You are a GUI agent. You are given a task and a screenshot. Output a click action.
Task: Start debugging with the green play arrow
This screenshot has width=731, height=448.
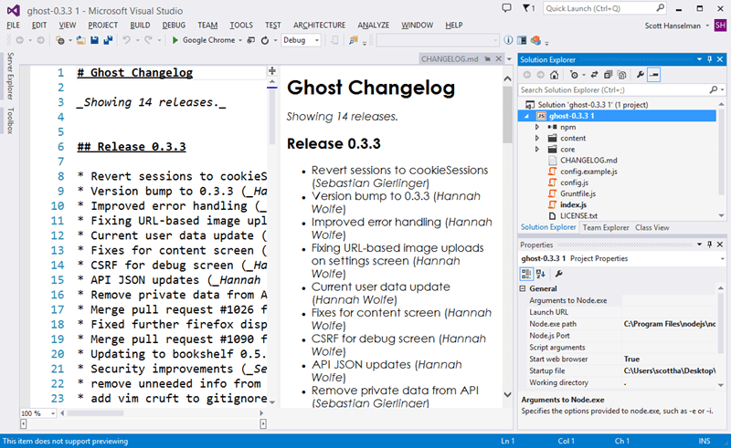pyautogui.click(x=175, y=40)
